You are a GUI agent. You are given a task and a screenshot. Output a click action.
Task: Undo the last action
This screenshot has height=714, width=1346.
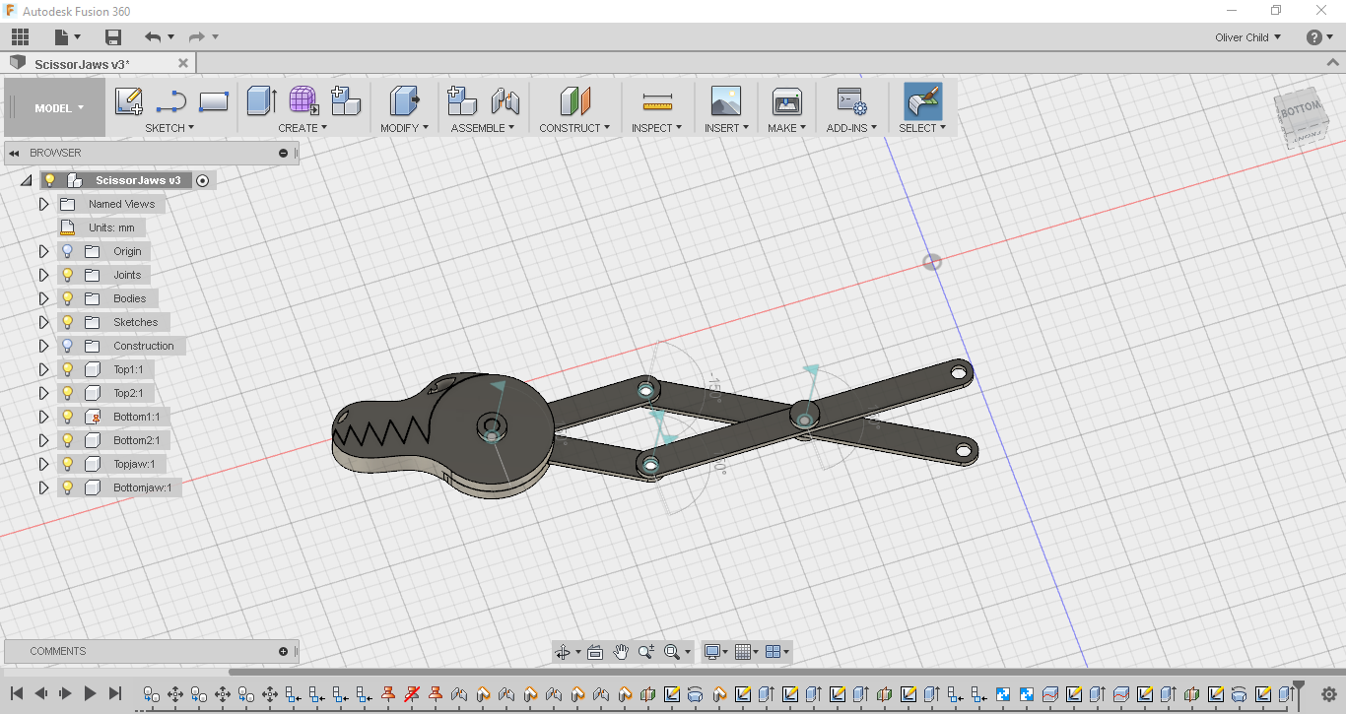pyautogui.click(x=153, y=37)
